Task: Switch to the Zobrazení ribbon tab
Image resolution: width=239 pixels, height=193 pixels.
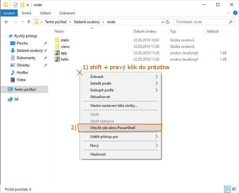Action: 67,13
